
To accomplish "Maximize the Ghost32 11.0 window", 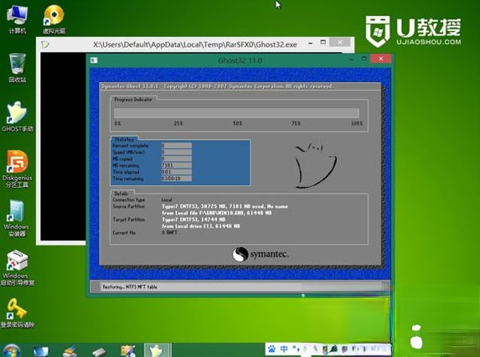I will (x=364, y=58).
